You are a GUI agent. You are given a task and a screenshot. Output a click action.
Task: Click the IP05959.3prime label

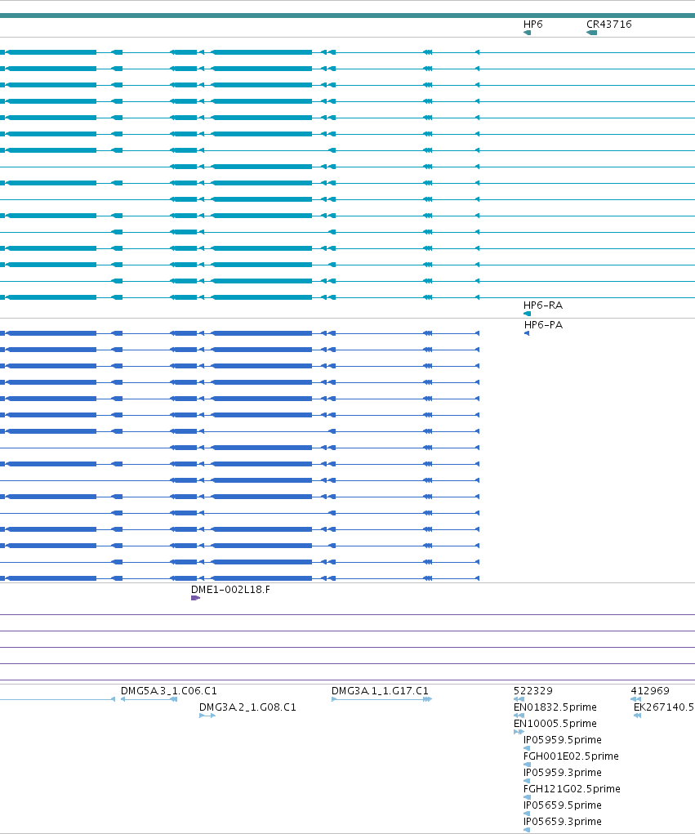click(562, 772)
